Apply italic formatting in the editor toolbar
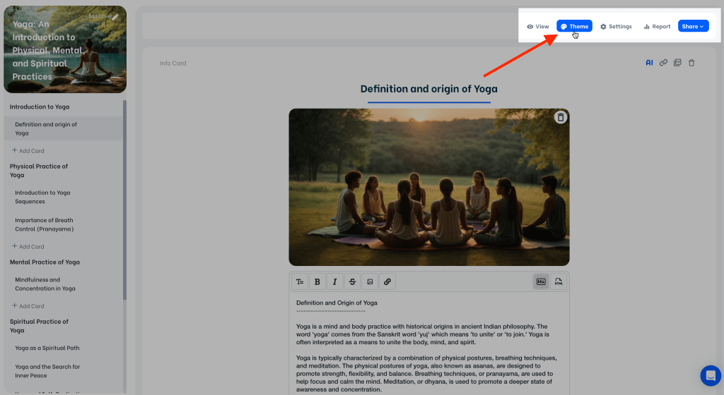Image resolution: width=724 pixels, height=395 pixels. 334,281
